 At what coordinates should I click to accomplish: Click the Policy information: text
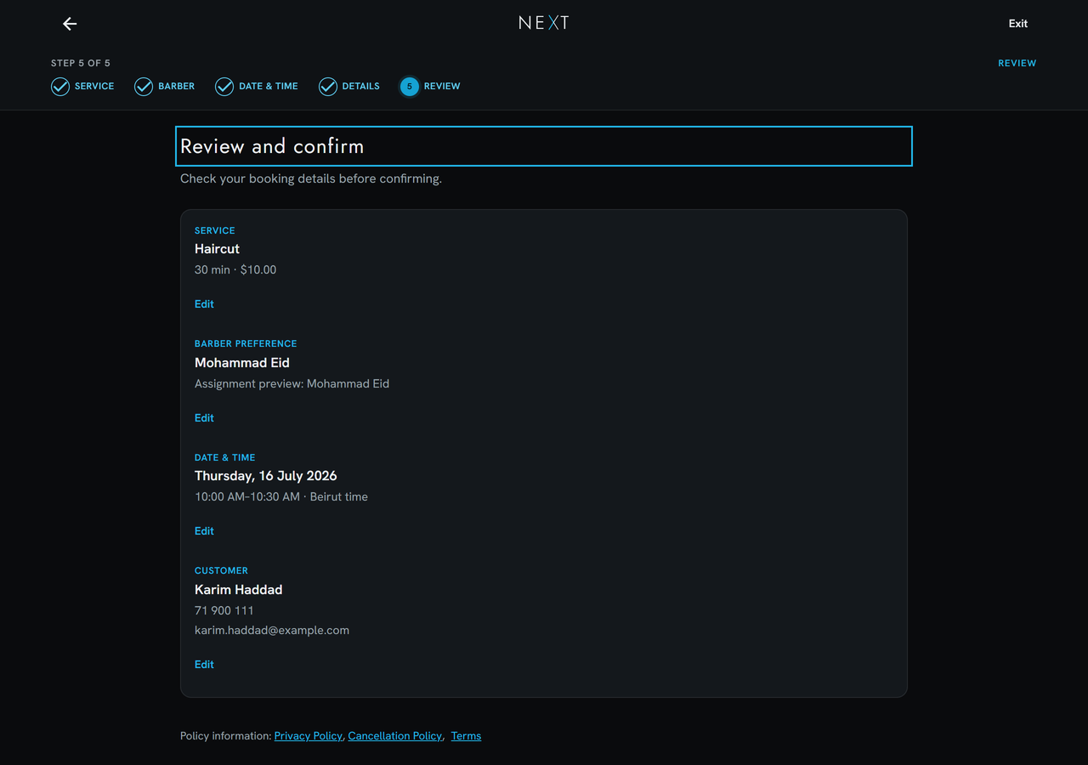(x=225, y=736)
